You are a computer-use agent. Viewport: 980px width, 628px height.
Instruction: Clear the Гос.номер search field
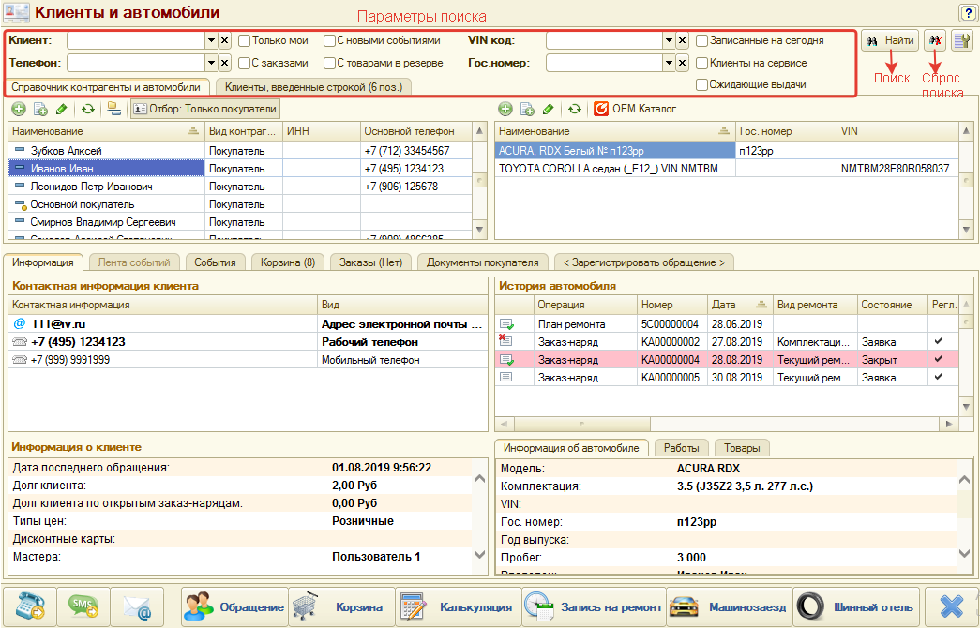(682, 63)
